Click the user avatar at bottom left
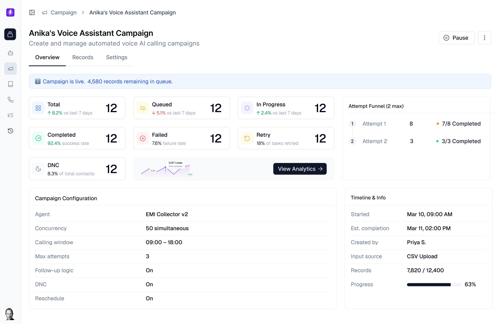499x324 pixels. pyautogui.click(x=10, y=314)
